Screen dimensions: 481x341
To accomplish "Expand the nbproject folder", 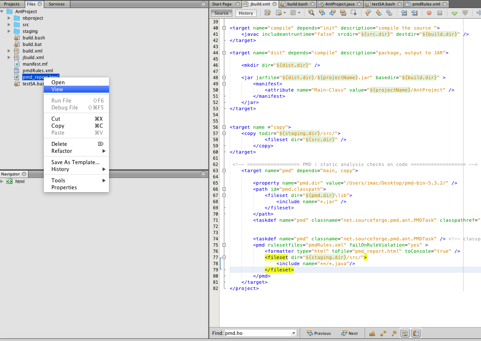I will click(9, 18).
